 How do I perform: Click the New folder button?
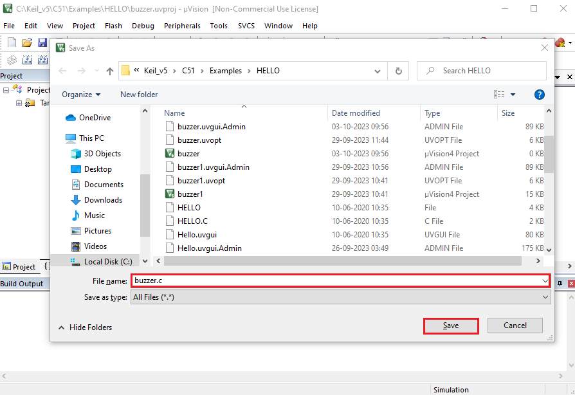139,95
